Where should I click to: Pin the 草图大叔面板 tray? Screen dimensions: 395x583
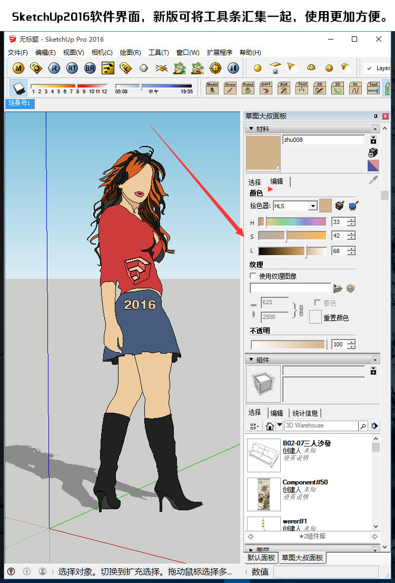pos(376,116)
